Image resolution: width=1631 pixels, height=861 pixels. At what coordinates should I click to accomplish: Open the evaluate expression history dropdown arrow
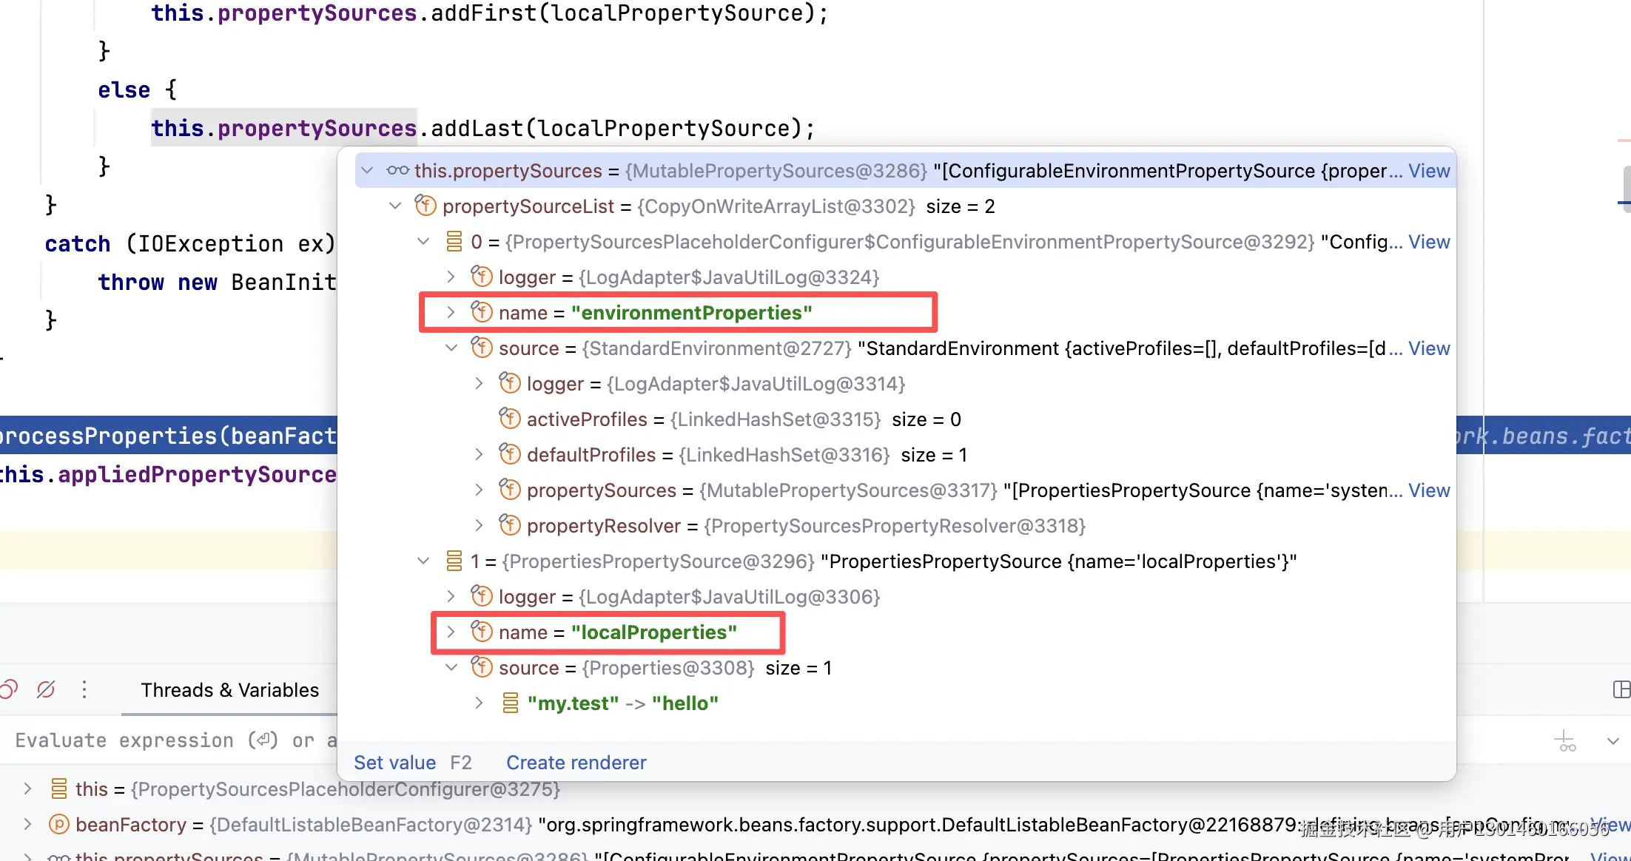coord(1612,740)
